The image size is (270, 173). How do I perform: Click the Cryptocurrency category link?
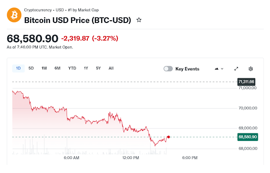coord(38,10)
